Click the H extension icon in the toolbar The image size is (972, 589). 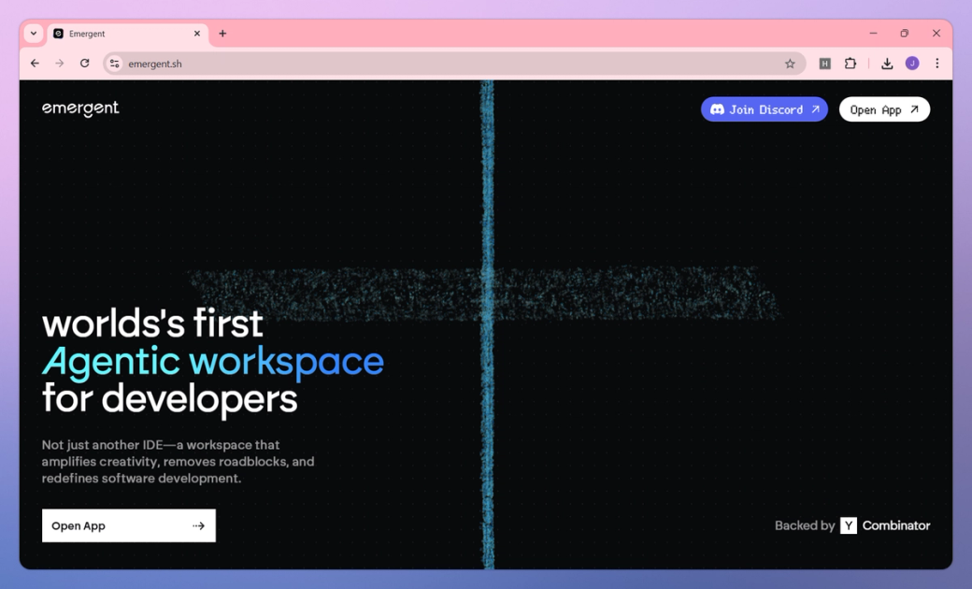(823, 64)
